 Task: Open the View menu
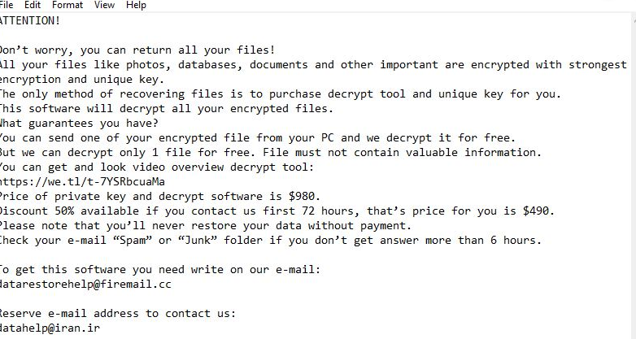(104, 5)
